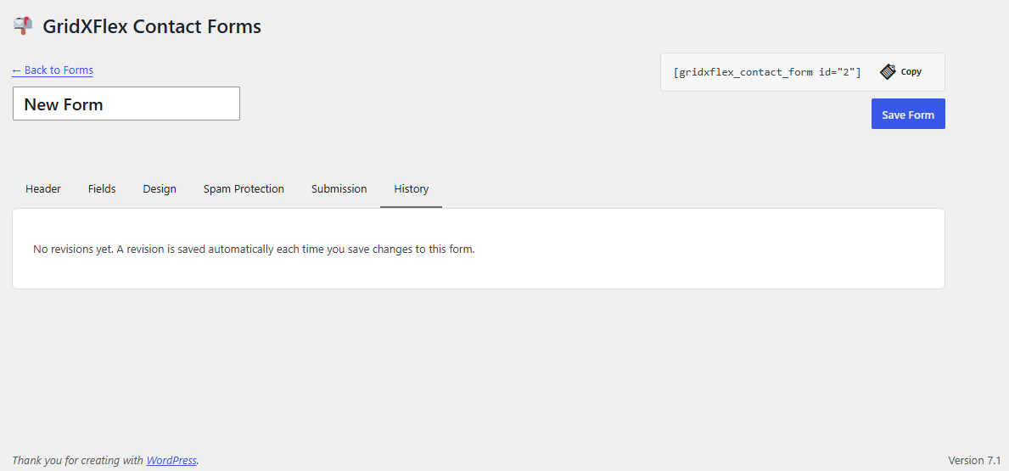Switch to the Fields tab
The width and height of the screenshot is (1009, 471).
(102, 189)
